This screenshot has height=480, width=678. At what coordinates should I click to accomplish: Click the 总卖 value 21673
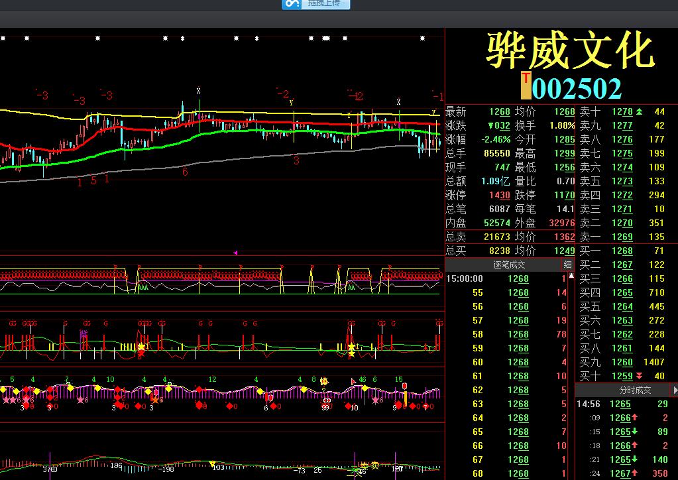[x=497, y=237]
